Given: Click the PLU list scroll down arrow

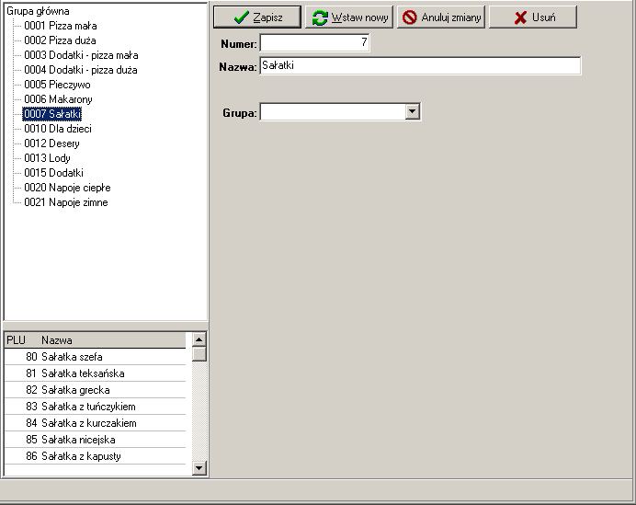Looking at the screenshot, I should tap(199, 468).
